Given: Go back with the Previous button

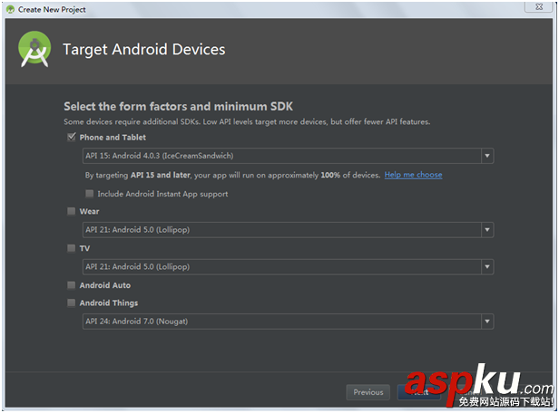Looking at the screenshot, I should 368,392.
